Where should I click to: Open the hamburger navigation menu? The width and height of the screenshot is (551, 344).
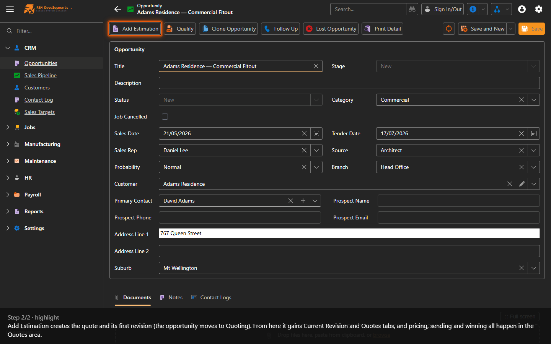click(10, 9)
